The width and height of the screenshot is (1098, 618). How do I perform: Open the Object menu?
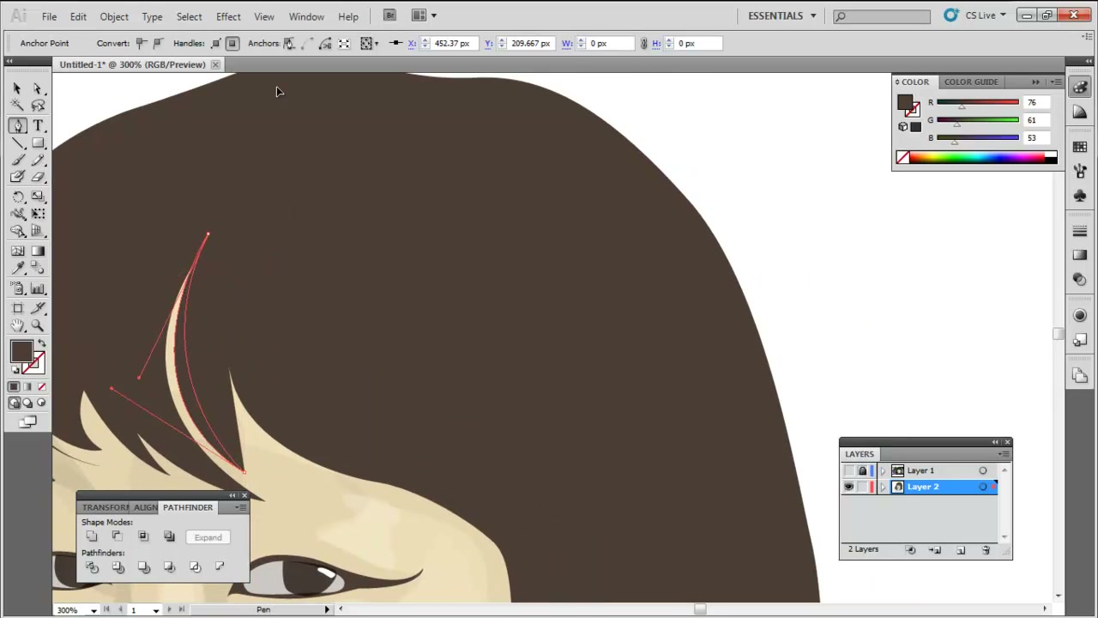point(114,16)
